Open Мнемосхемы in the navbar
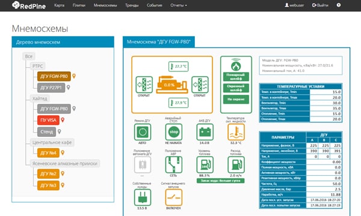Image resolution: width=361 pixels, height=216 pixels. pos(105,5)
